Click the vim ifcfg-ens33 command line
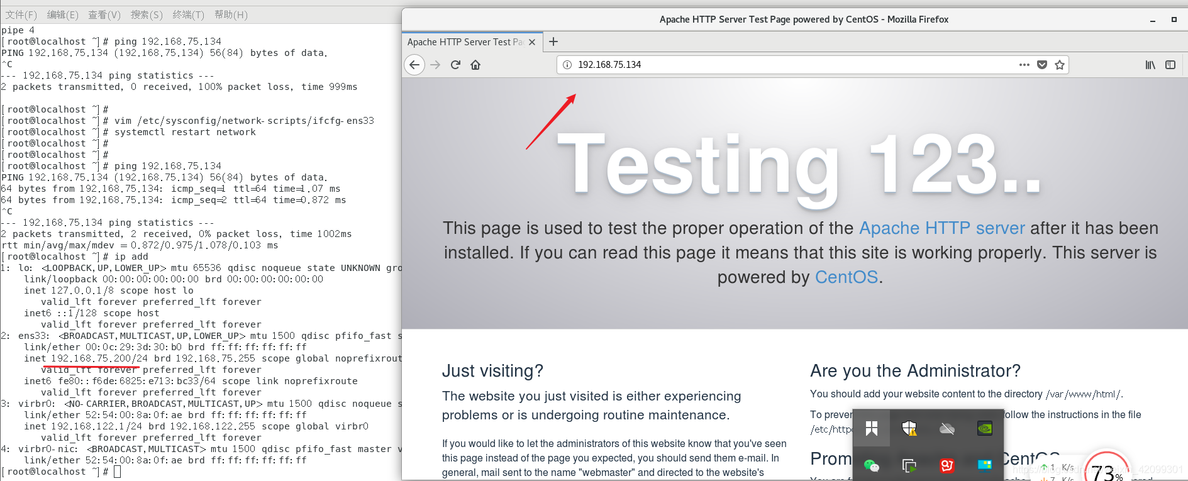Viewport: 1188px width, 481px height. click(188, 121)
